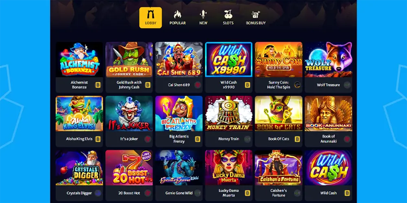The image size is (407, 203).
Task: Click the provider logo on Wolf Treasure
Action: [x=347, y=85]
